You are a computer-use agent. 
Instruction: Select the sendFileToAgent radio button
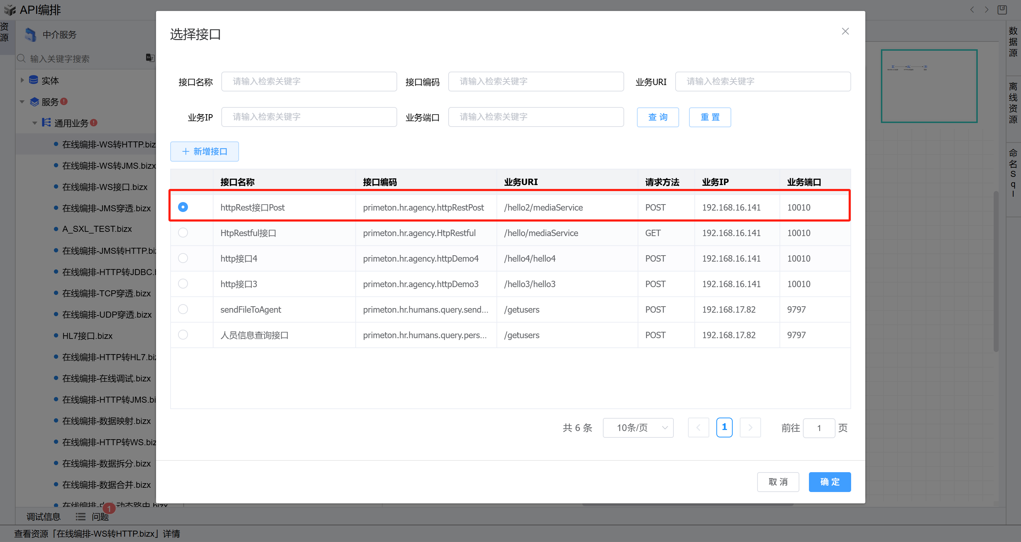[183, 309]
